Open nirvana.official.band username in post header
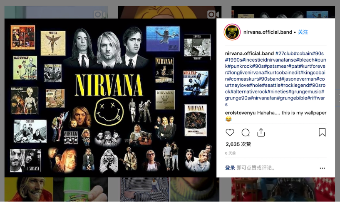The width and height of the screenshot is (340, 202). (268, 32)
